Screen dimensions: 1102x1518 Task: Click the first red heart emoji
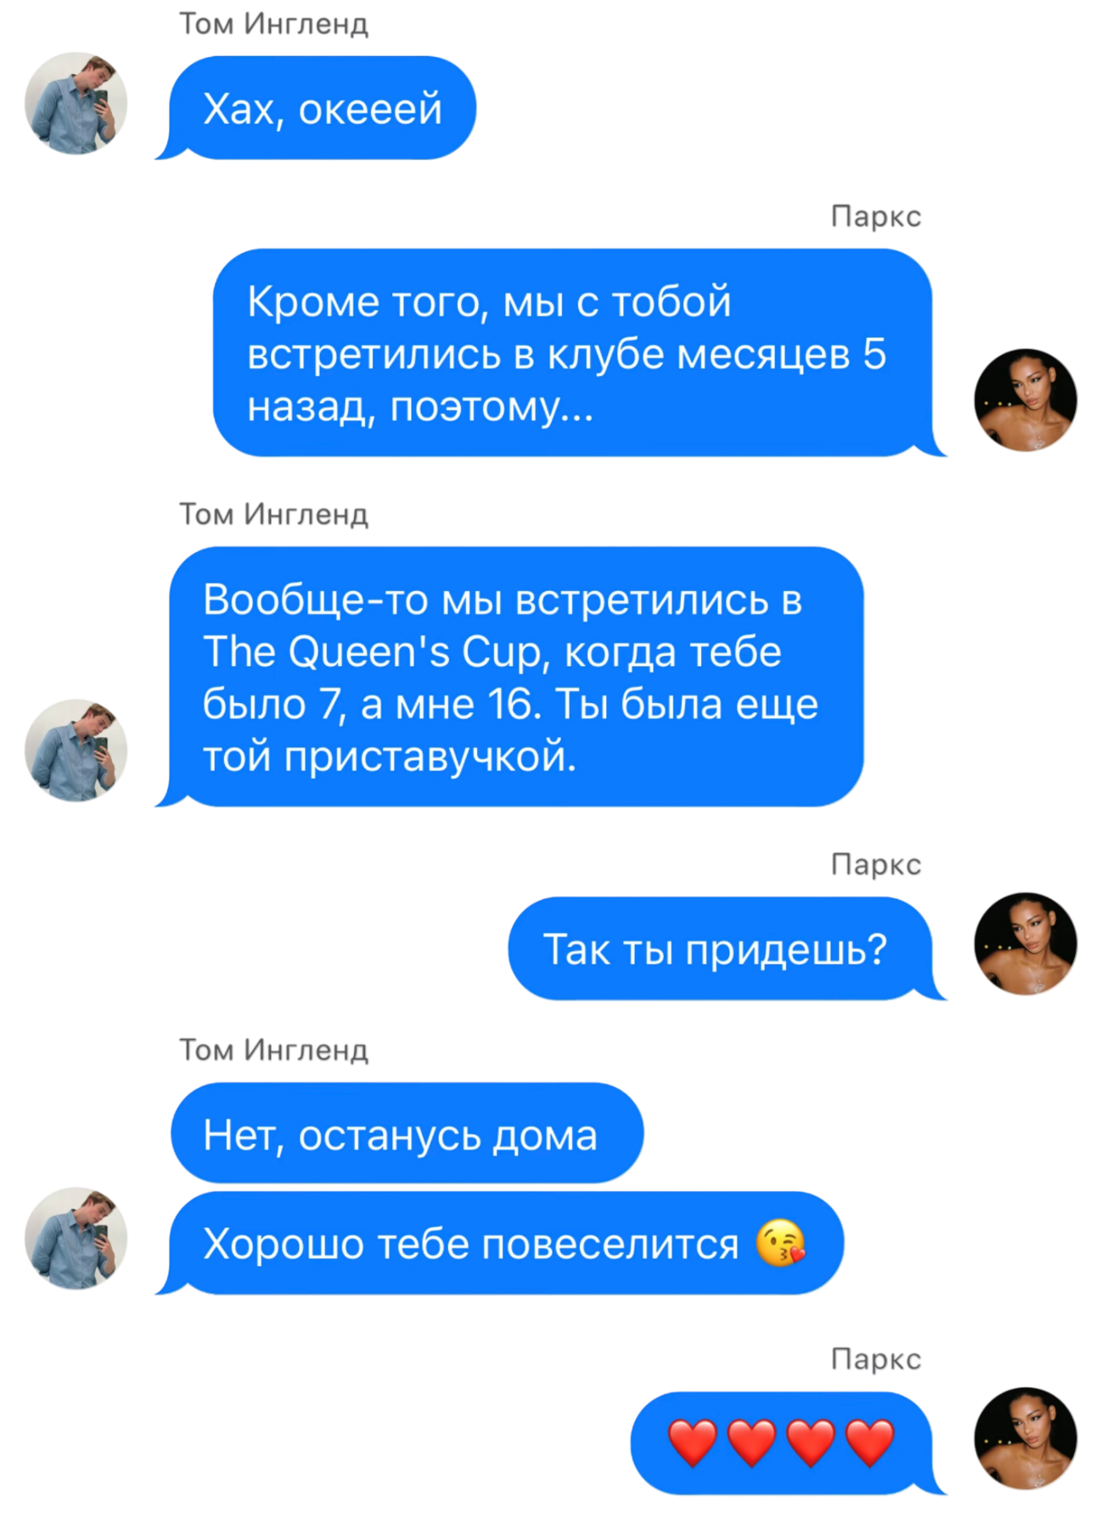coord(693,1442)
